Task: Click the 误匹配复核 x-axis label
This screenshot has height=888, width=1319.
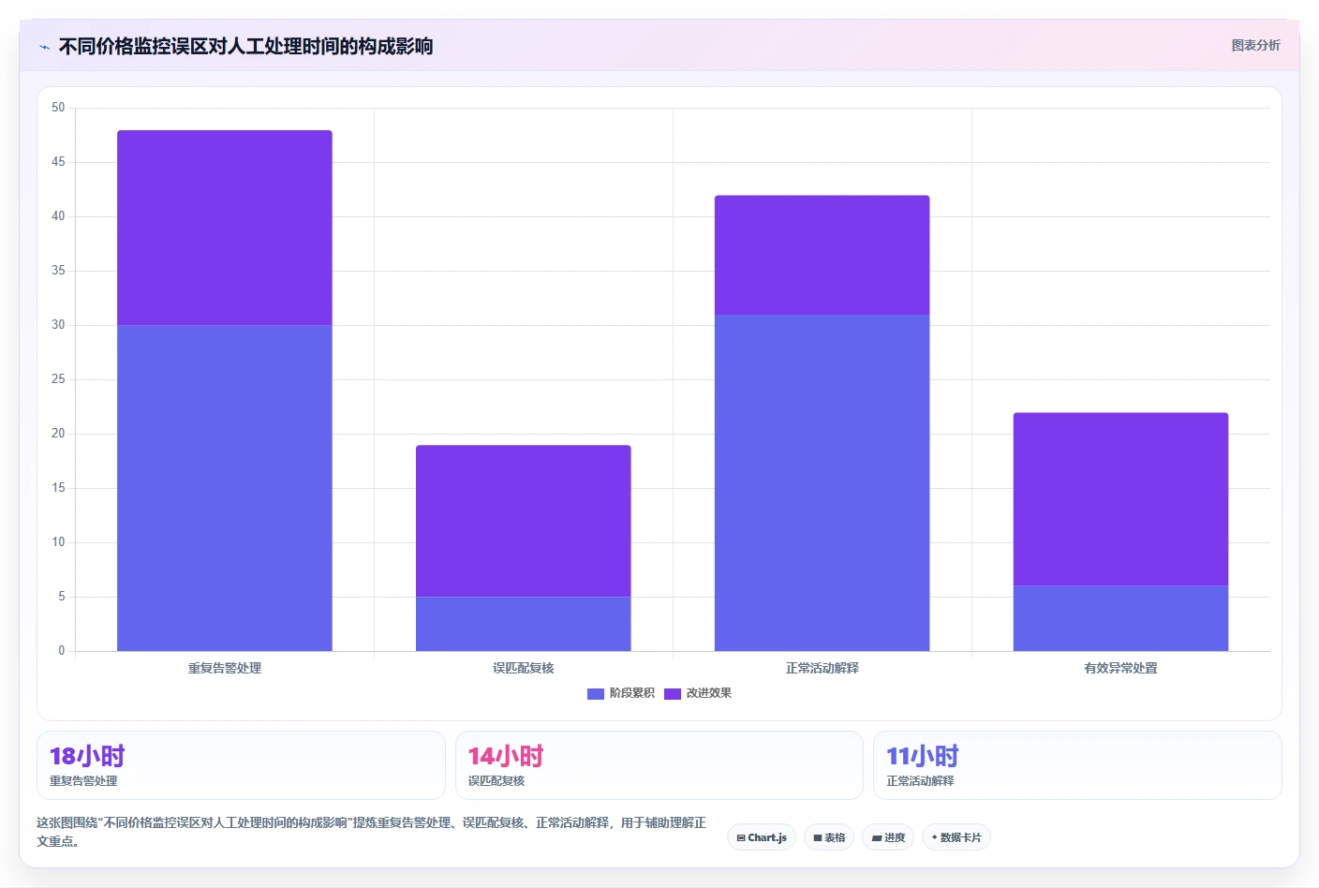Action: coord(524,668)
